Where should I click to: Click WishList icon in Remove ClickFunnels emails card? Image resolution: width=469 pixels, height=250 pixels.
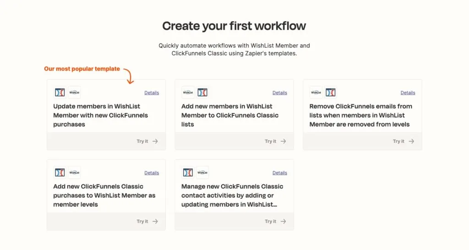(316, 92)
